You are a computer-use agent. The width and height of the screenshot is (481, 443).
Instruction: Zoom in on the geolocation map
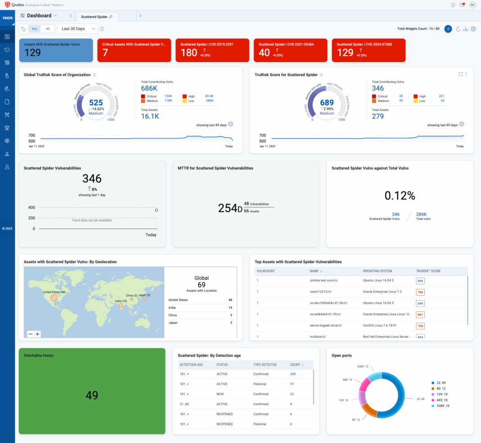(37, 334)
